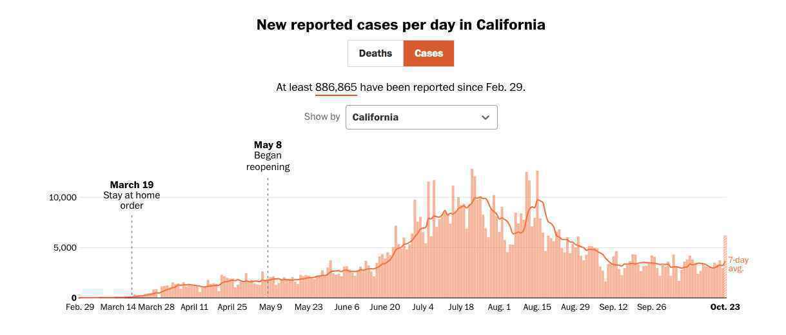The width and height of the screenshot is (786, 335).
Task: Click the May 8 reopening annotation
Action: point(268,156)
